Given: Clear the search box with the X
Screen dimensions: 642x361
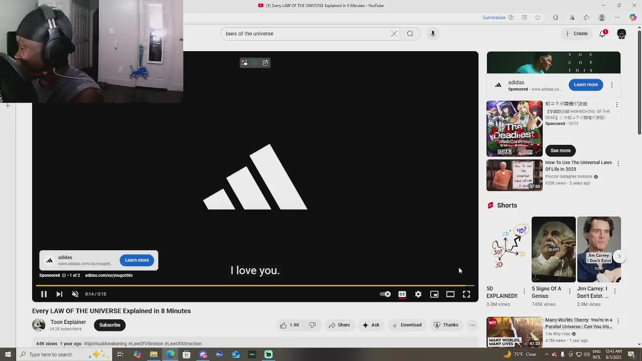Looking at the screenshot, I should (394, 34).
